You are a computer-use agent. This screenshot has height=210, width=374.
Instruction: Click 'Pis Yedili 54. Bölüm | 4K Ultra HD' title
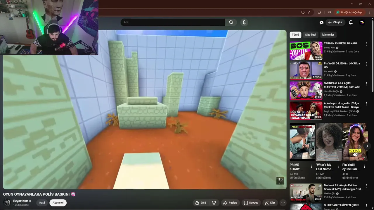tap(342, 65)
